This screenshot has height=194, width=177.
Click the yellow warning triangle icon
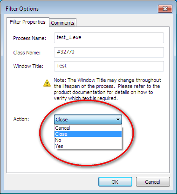point(47,83)
